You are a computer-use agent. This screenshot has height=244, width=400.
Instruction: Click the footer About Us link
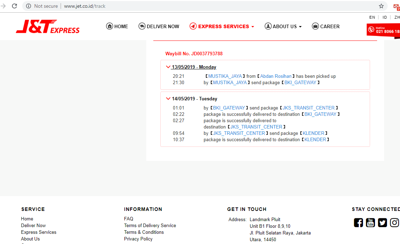pyautogui.click(x=30, y=239)
